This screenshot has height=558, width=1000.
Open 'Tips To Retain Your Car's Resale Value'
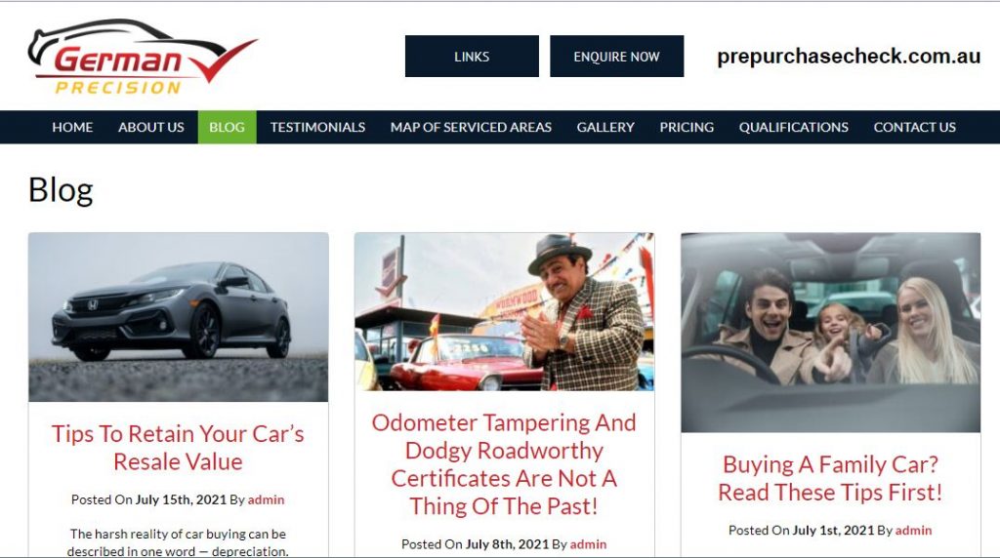pyautogui.click(x=179, y=447)
